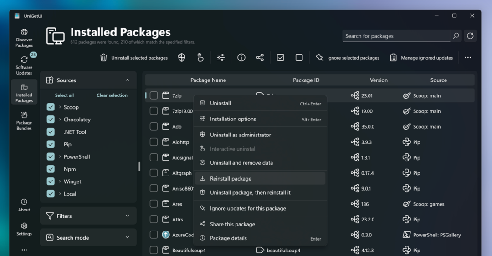Open package details info icon in toolbar

[241, 58]
